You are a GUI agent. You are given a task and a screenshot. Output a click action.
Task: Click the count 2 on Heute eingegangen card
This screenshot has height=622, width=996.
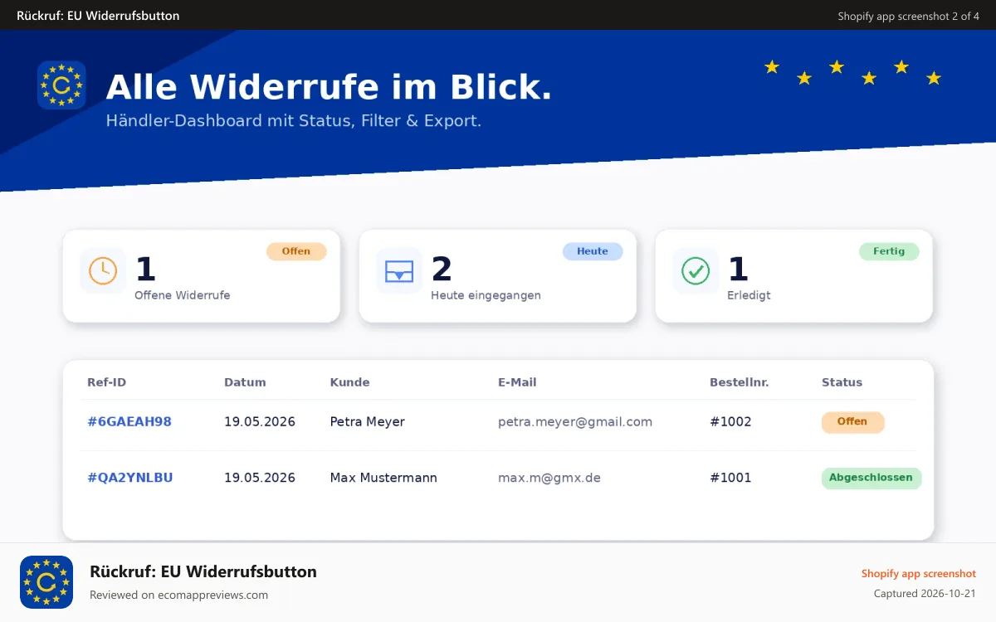tap(442, 270)
